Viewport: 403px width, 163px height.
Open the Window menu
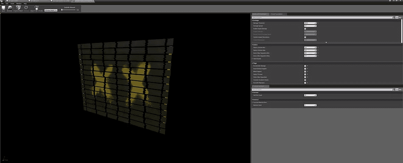(19, 3)
